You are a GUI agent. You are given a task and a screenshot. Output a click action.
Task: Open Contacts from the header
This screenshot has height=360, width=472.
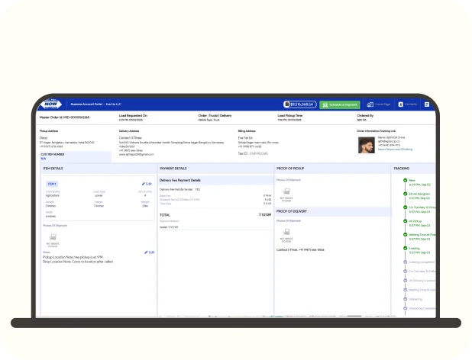click(409, 104)
